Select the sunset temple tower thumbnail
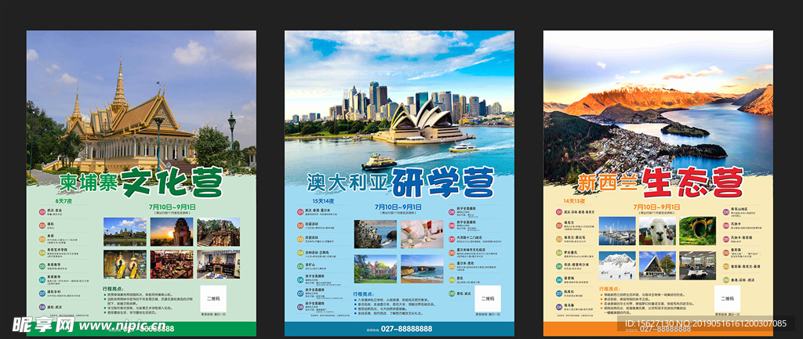The image size is (803, 339). 172,232
